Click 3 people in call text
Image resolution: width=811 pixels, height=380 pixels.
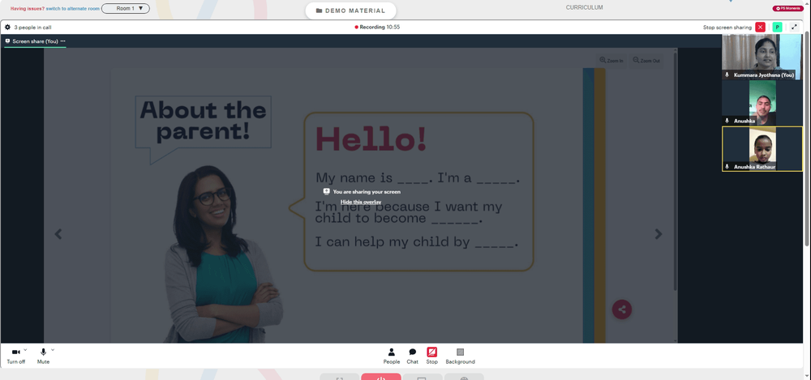(32, 28)
